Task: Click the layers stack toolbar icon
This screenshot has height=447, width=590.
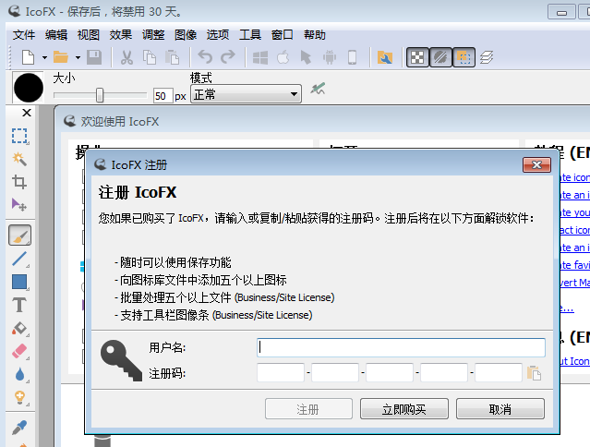Action: 487,57
